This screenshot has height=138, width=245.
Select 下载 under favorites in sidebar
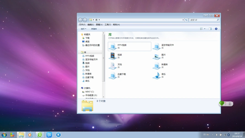87,38
